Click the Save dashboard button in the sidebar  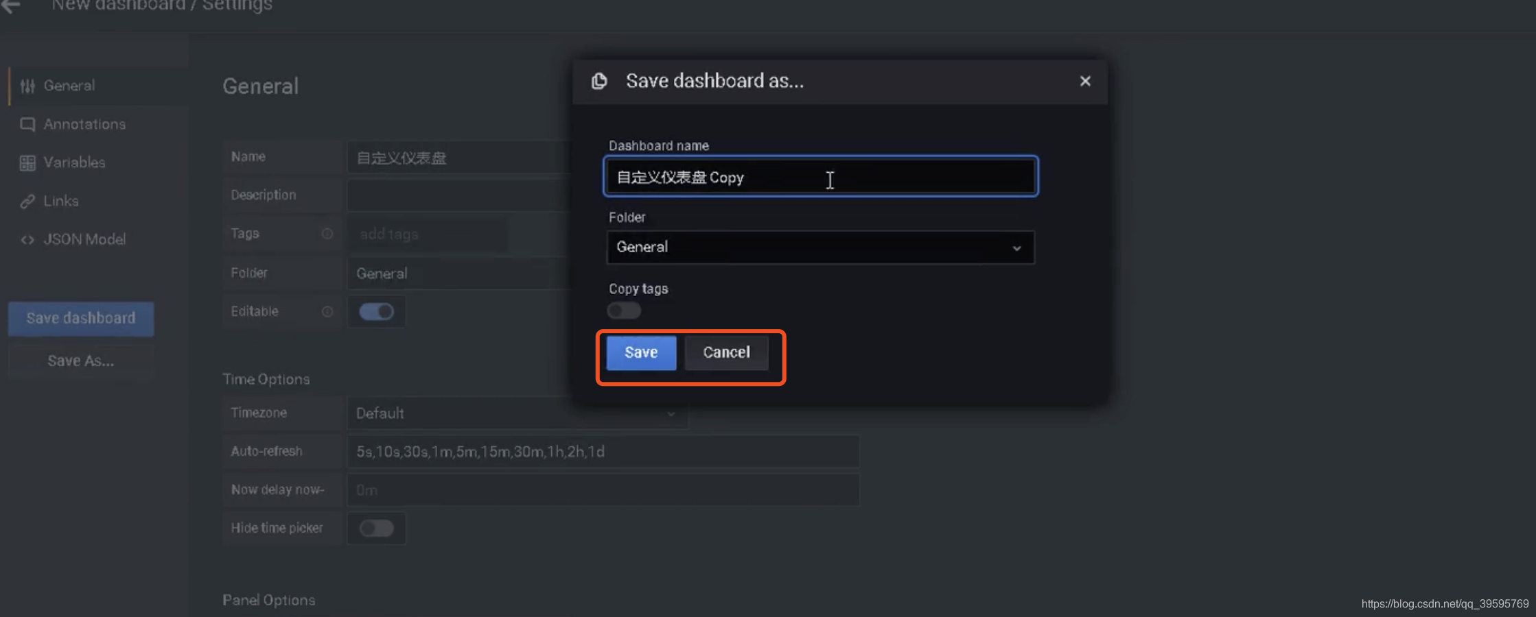pyautogui.click(x=81, y=319)
